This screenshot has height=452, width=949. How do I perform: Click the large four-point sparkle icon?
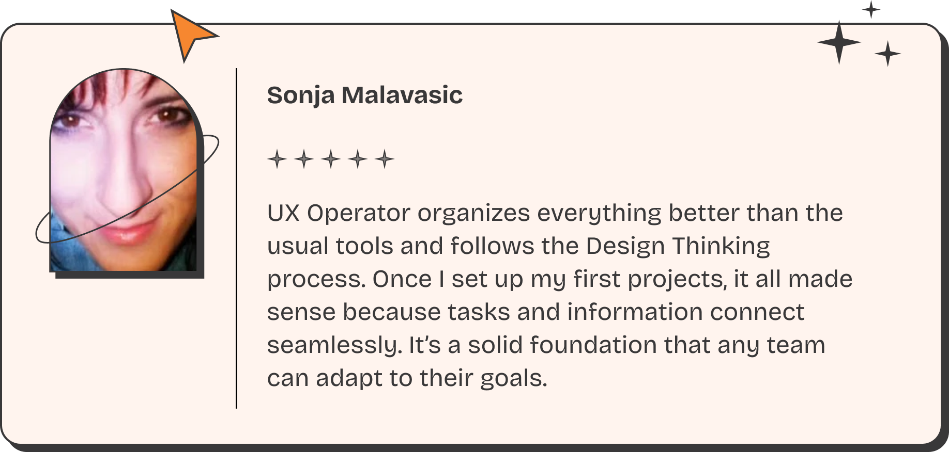[x=839, y=42]
